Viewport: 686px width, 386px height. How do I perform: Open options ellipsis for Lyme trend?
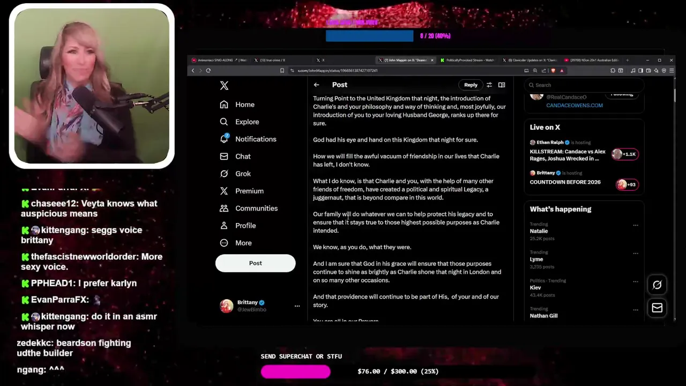point(636,254)
